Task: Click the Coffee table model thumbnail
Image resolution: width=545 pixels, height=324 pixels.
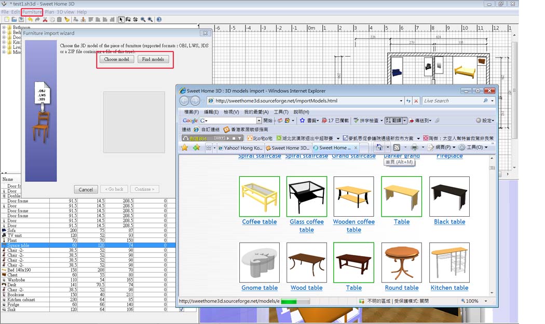Action: [x=260, y=196]
